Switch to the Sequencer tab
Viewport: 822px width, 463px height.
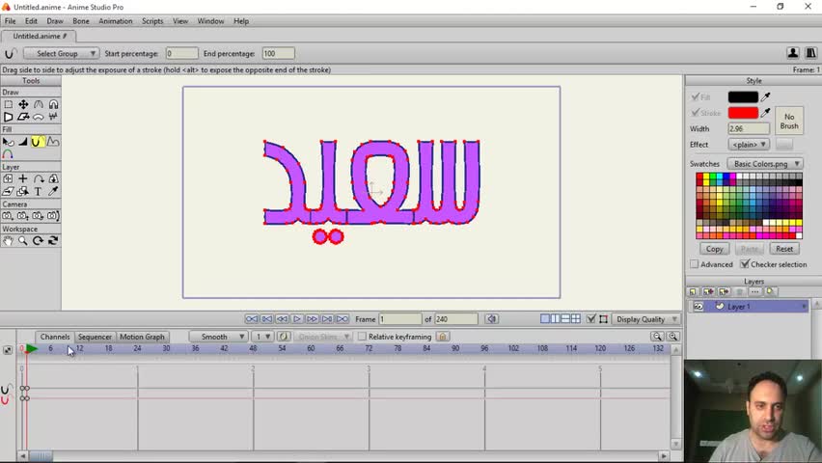95,337
